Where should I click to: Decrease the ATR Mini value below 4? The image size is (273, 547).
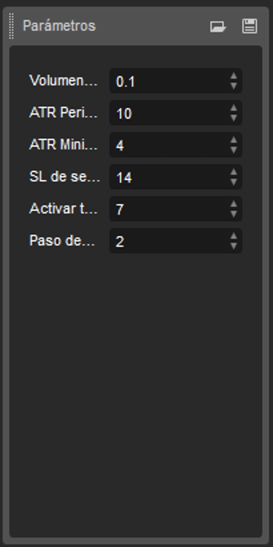click(234, 149)
